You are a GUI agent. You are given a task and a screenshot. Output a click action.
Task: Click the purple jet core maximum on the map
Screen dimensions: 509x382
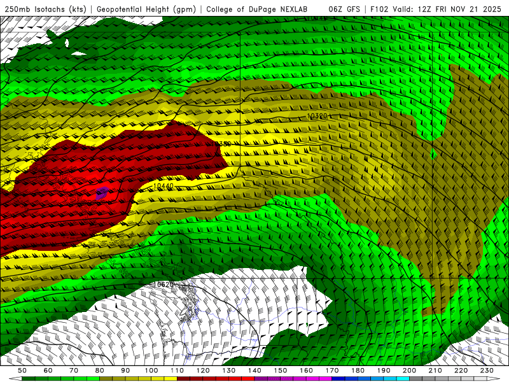pyautogui.click(x=102, y=193)
